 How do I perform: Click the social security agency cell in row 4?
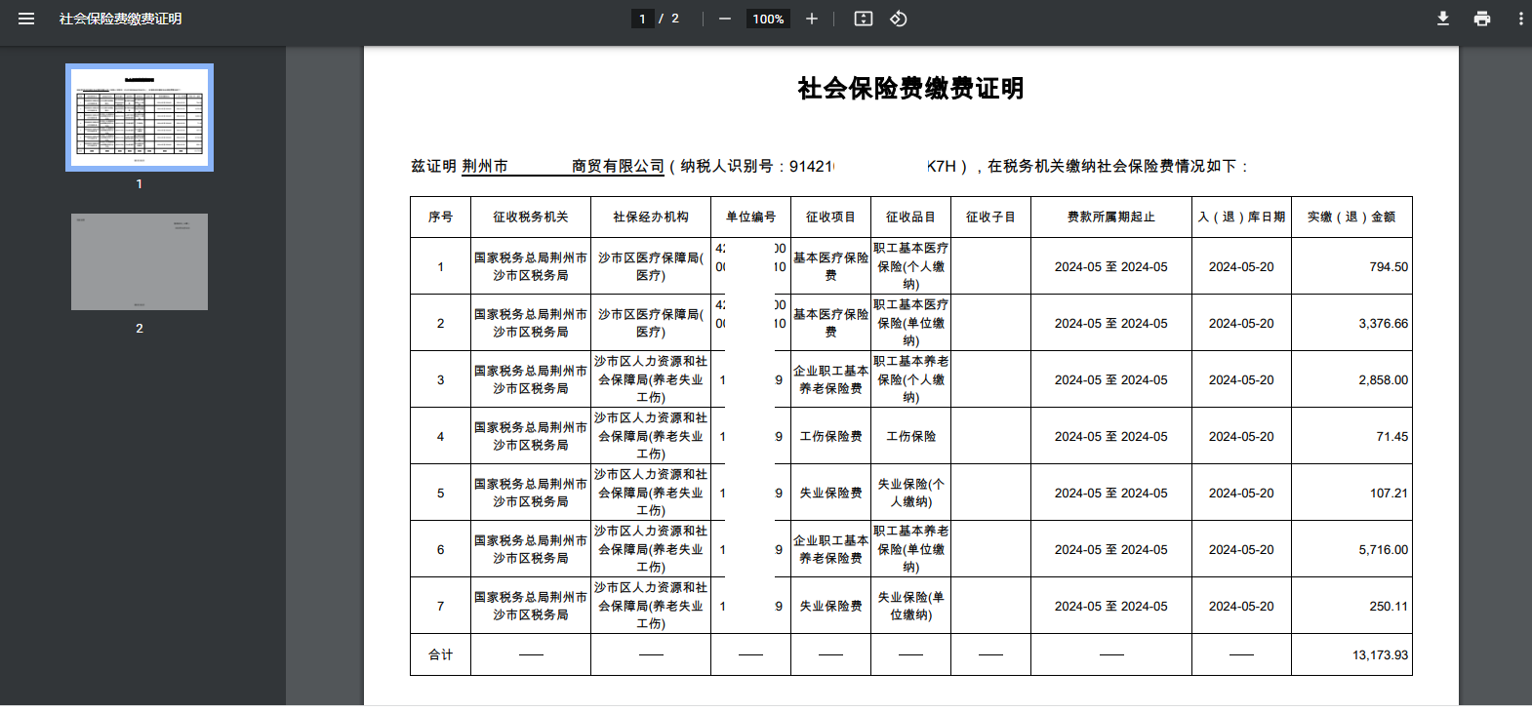[x=651, y=436]
